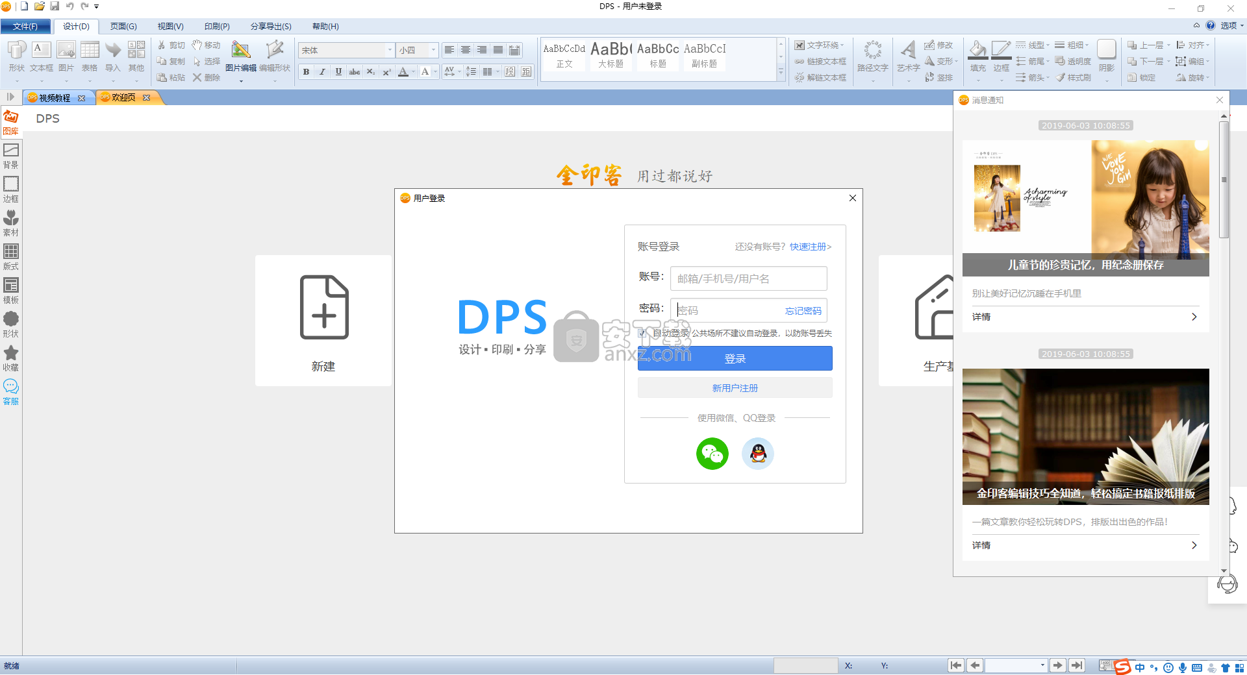Switch to the 视频教程 document tab
Viewport: 1247px width, 675px height.
click(x=54, y=98)
